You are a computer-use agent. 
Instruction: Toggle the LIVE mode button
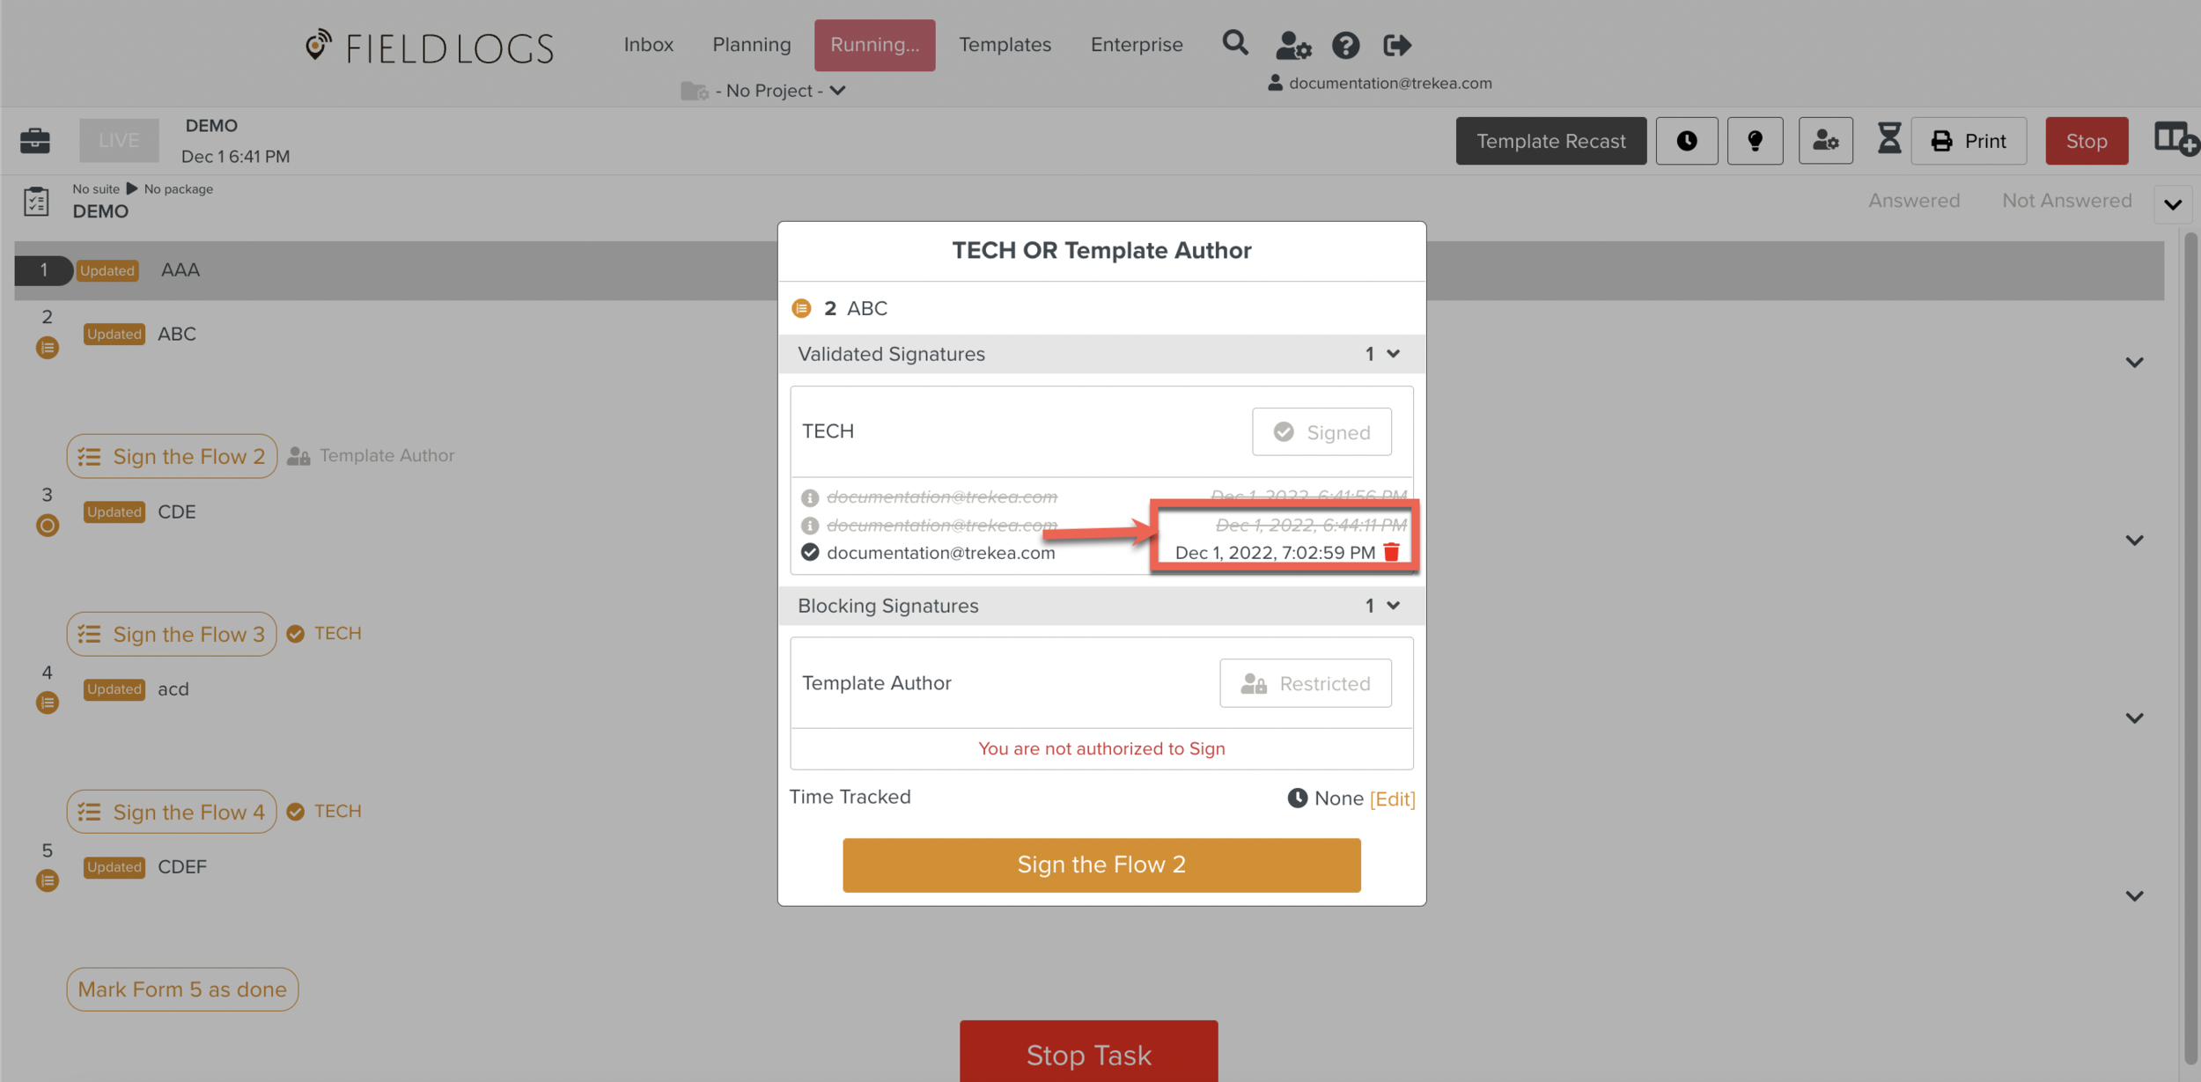(x=119, y=140)
